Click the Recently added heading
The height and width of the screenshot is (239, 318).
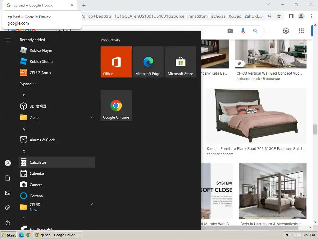pyautogui.click(x=32, y=40)
